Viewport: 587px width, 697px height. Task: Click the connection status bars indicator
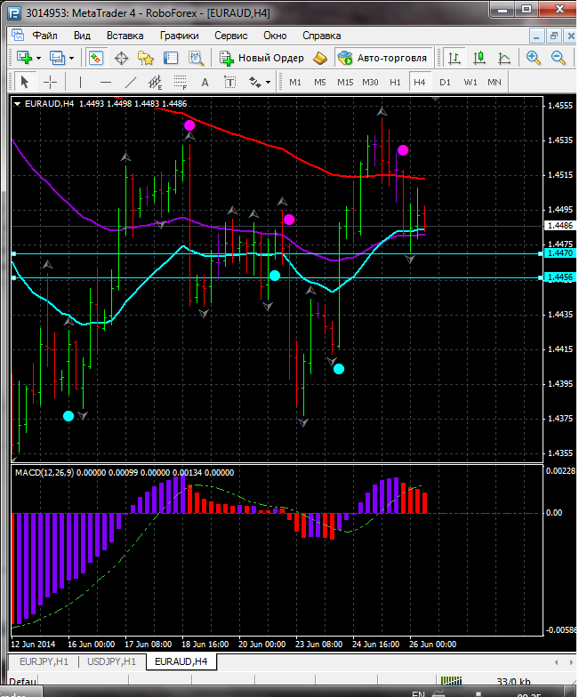coord(452,681)
